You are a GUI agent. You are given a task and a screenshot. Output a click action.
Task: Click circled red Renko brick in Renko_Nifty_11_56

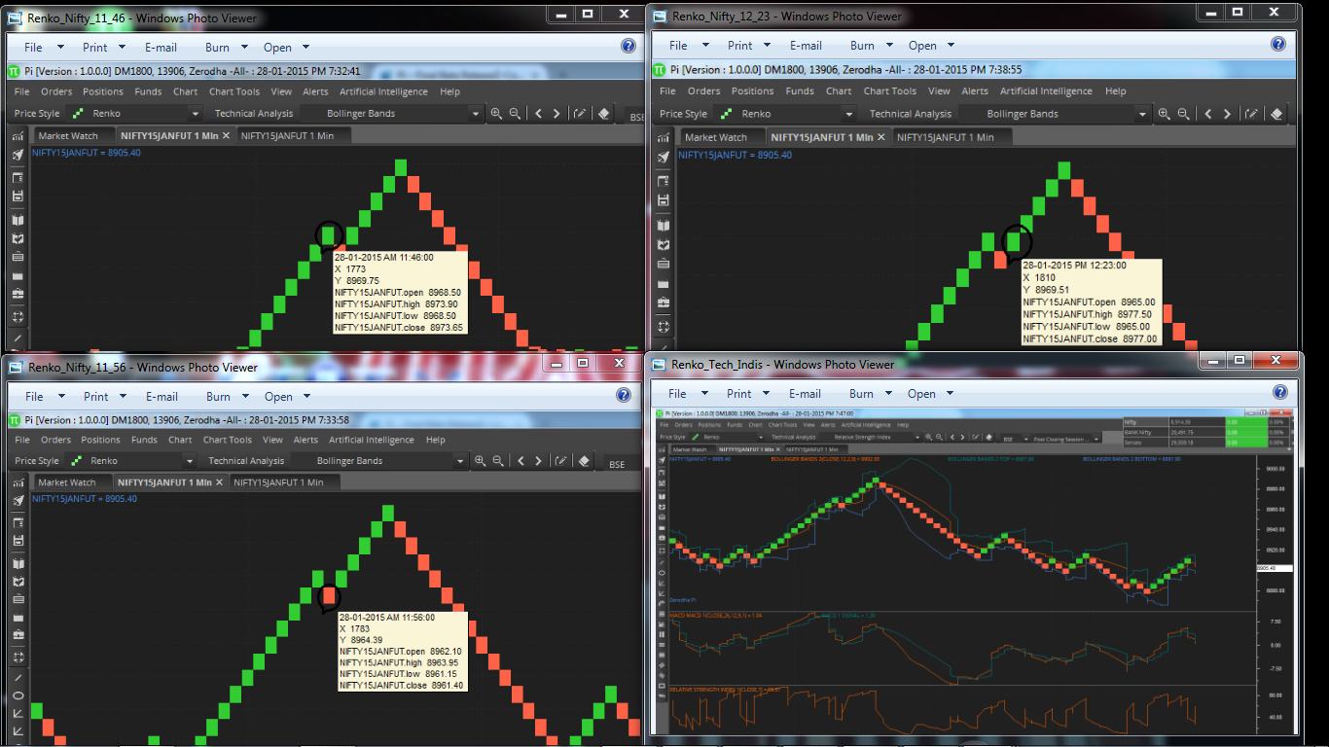[329, 595]
